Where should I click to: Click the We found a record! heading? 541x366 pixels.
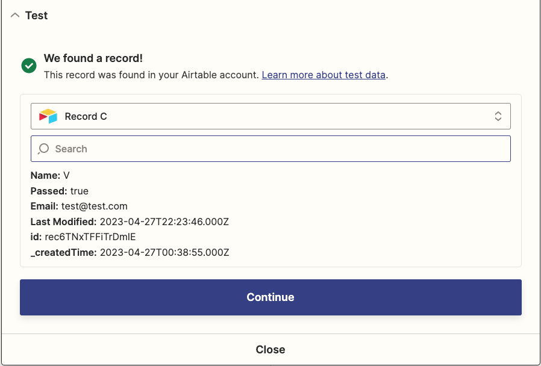tap(93, 58)
